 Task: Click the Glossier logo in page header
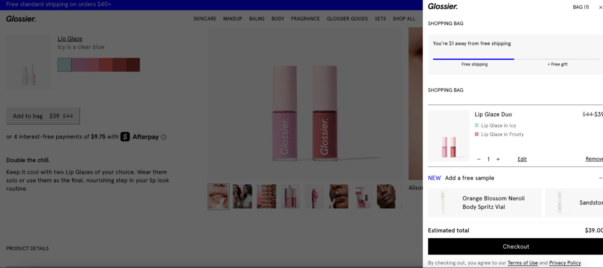point(21,19)
